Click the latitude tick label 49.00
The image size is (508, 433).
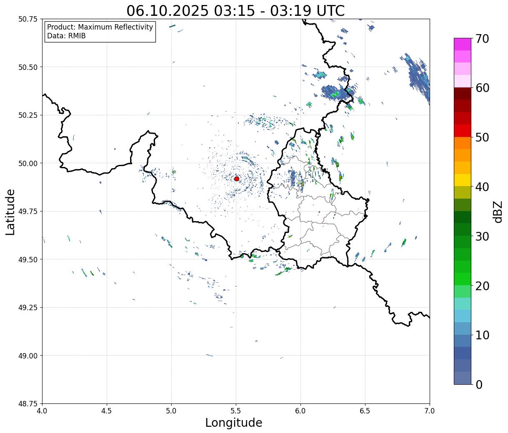(28, 356)
